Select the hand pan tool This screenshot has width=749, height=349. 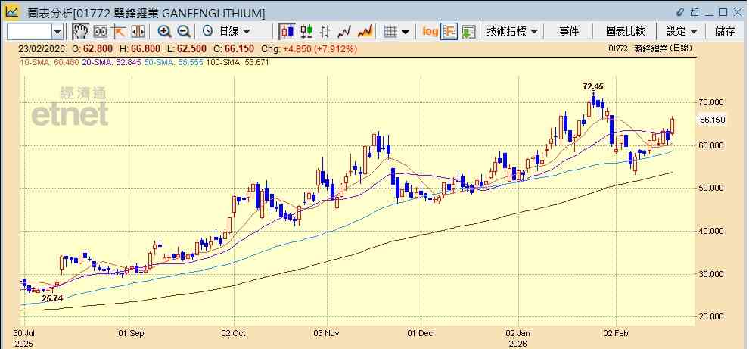click(x=80, y=32)
